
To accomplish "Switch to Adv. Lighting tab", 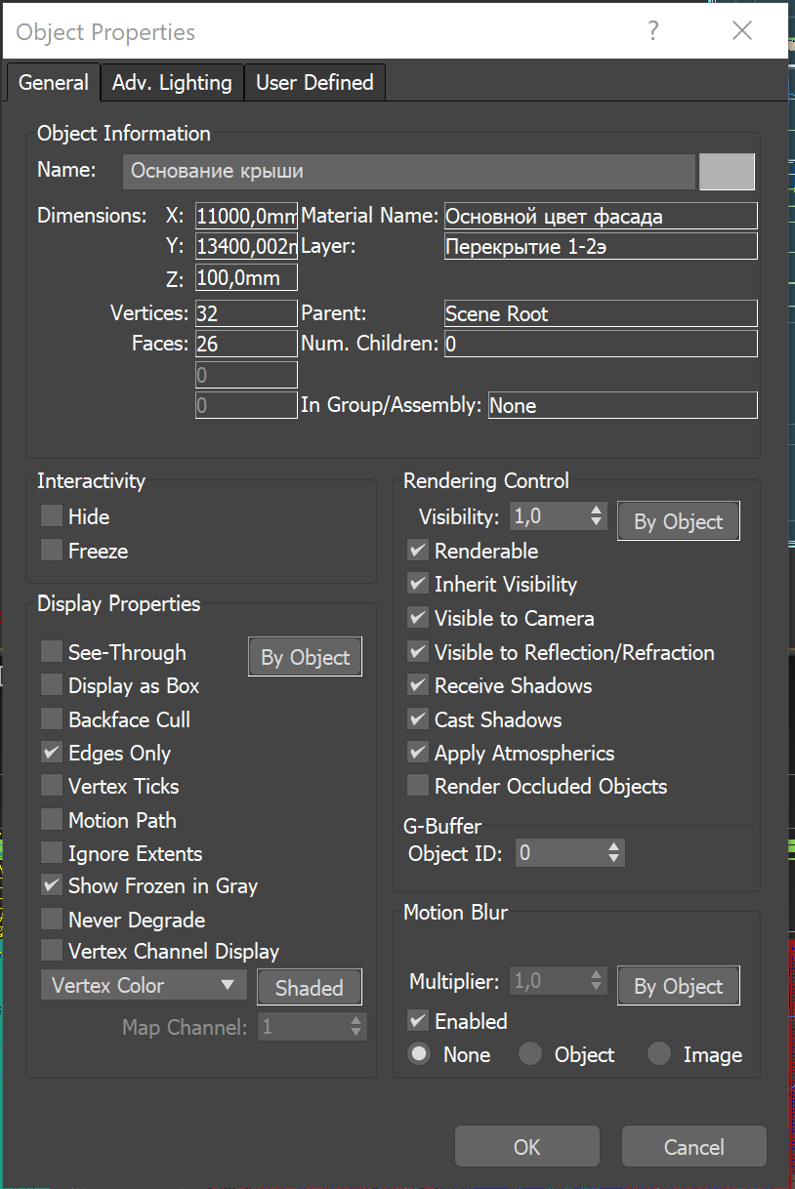I will pyautogui.click(x=172, y=83).
